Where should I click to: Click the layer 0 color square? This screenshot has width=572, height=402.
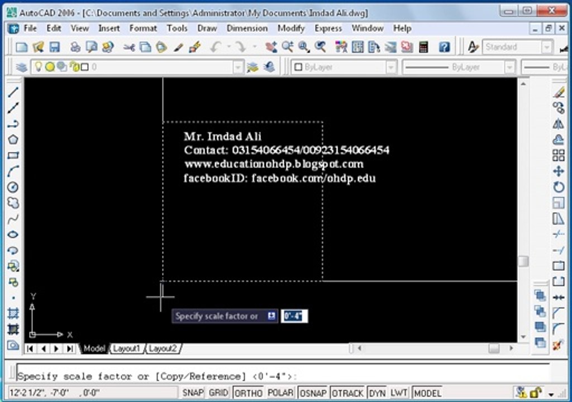pyautogui.click(x=85, y=67)
